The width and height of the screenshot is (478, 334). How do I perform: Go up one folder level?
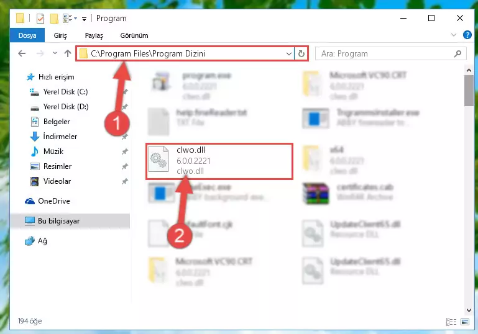click(x=68, y=53)
